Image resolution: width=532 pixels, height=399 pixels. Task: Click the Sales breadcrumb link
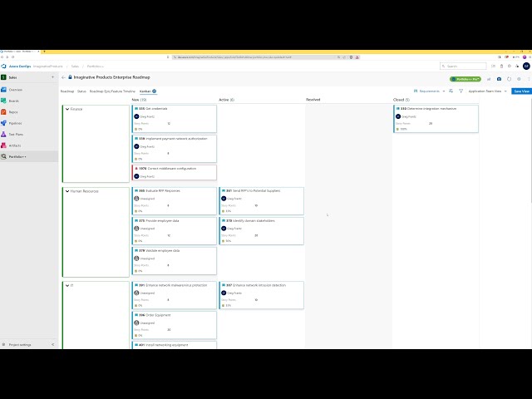75,66
